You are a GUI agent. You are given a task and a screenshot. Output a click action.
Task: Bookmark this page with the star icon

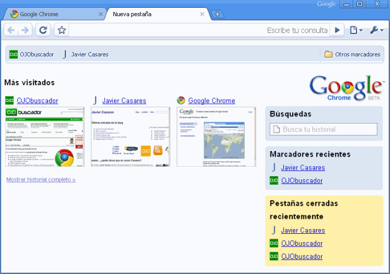62,31
